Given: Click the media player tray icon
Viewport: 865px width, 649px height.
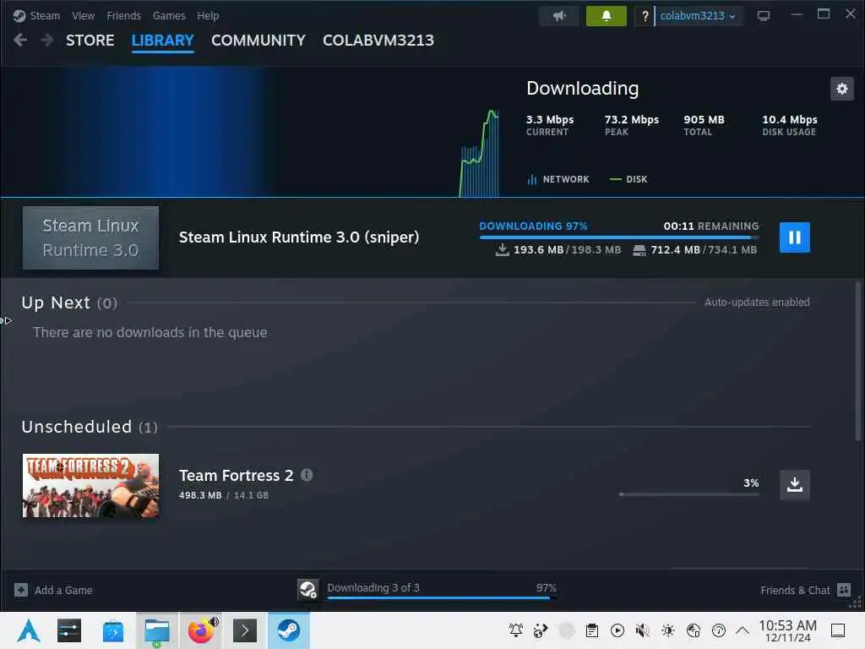Looking at the screenshot, I should [x=617, y=630].
